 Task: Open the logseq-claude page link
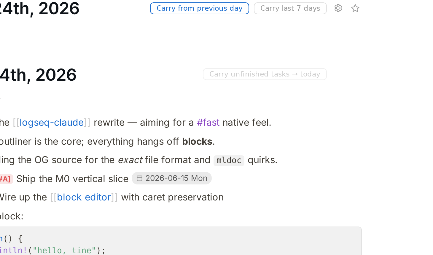(x=52, y=122)
